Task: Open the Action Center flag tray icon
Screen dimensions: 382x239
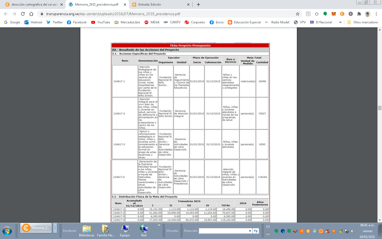Action: click(346, 231)
